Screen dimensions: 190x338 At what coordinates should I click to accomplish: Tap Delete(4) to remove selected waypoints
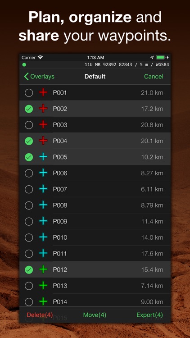tap(40, 315)
